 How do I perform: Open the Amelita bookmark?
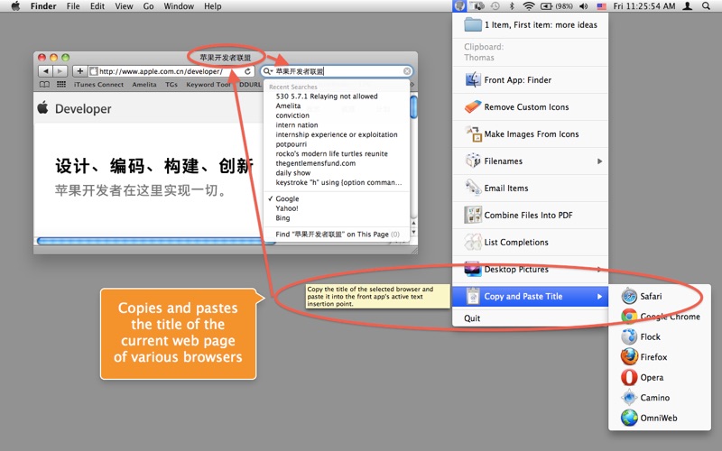point(144,85)
